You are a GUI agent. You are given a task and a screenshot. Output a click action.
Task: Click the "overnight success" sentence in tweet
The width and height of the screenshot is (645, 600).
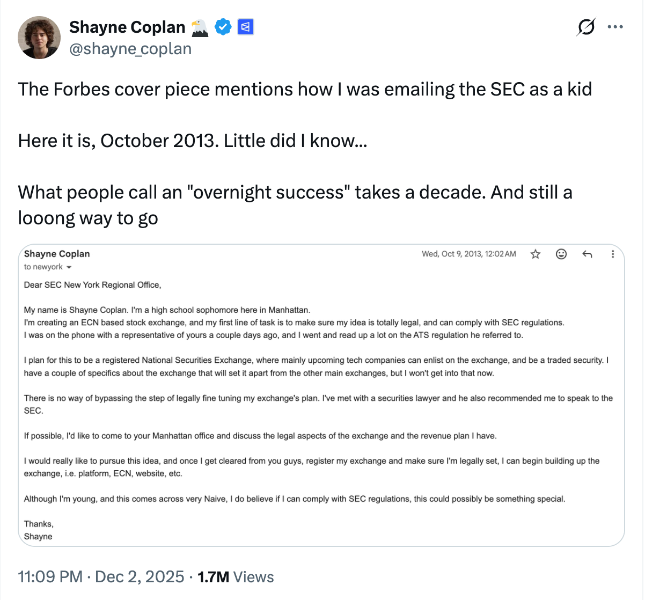pos(295,192)
